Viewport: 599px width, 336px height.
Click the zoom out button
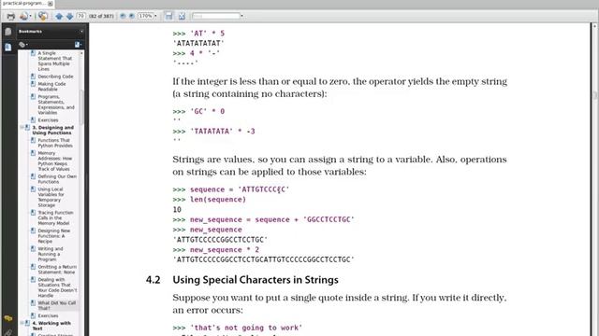click(x=123, y=16)
